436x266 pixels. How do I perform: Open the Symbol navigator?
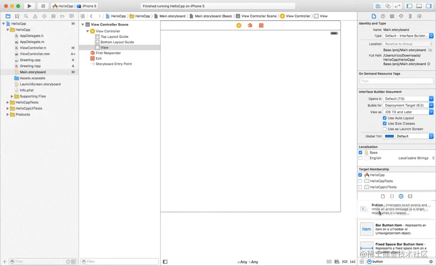point(17,16)
